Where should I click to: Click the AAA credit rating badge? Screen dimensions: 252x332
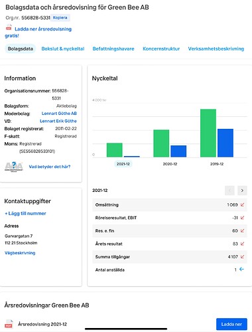(x=14, y=167)
